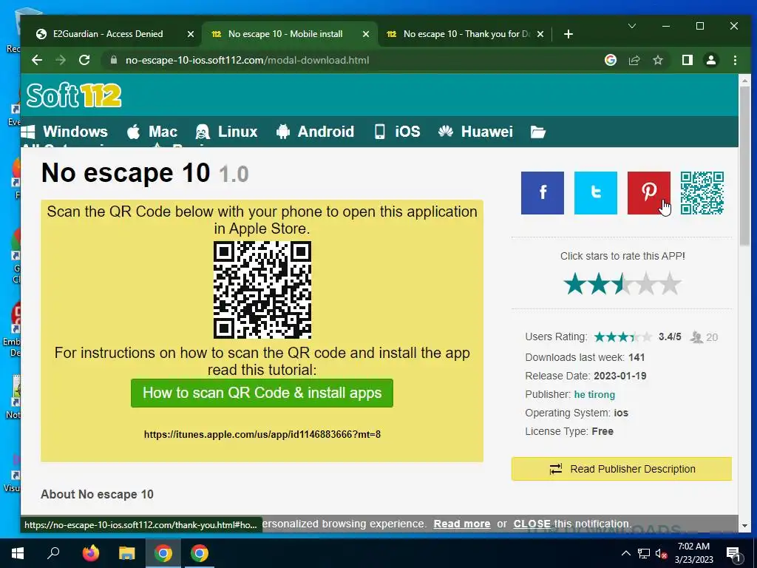Open Huawei category in nav bar
The width and height of the screenshot is (757, 568).
point(475,132)
